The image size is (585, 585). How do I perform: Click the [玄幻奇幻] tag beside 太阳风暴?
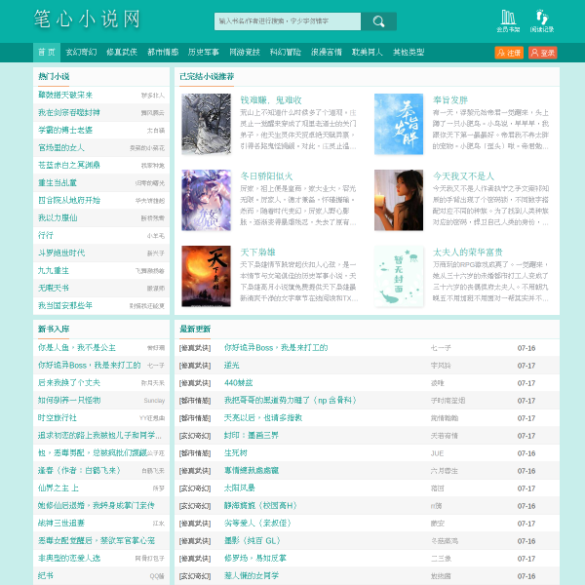pyautogui.click(x=195, y=488)
